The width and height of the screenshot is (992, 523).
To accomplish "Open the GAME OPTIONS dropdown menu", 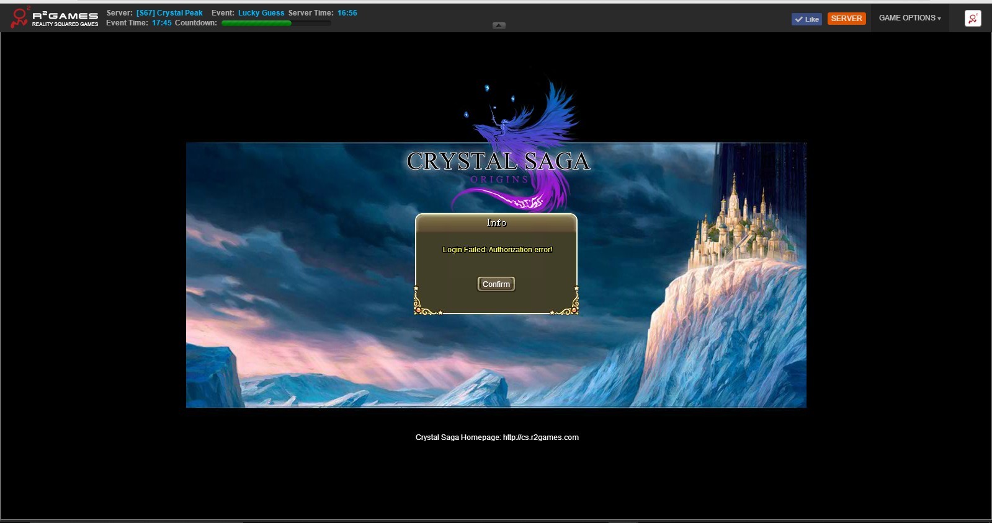I will pyautogui.click(x=909, y=18).
